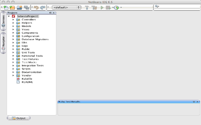This screenshot has width=201, height=125.
Task: Expand the Vendor folder
Action: coord(13,75)
